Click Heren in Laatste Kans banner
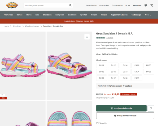Viewport: 158px width, 126px height. [86, 21]
